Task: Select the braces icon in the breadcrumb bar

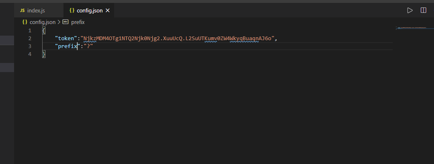Action: point(25,22)
